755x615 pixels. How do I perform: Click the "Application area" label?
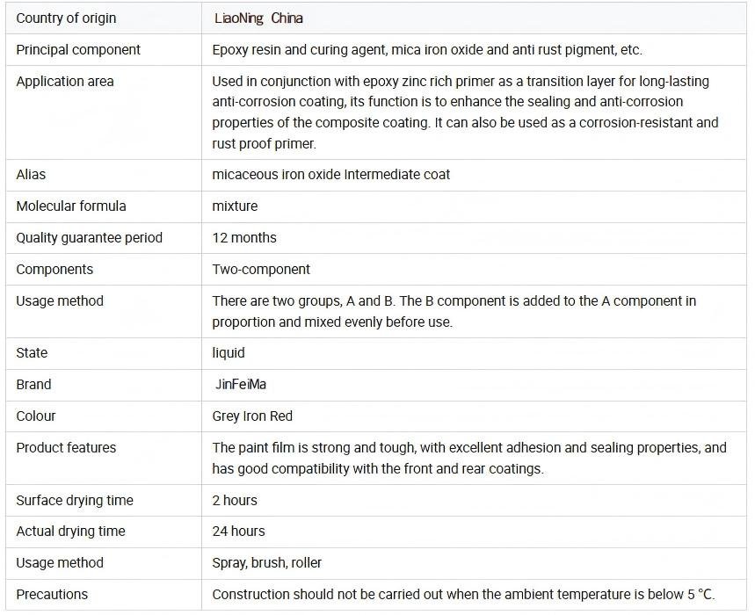click(65, 82)
